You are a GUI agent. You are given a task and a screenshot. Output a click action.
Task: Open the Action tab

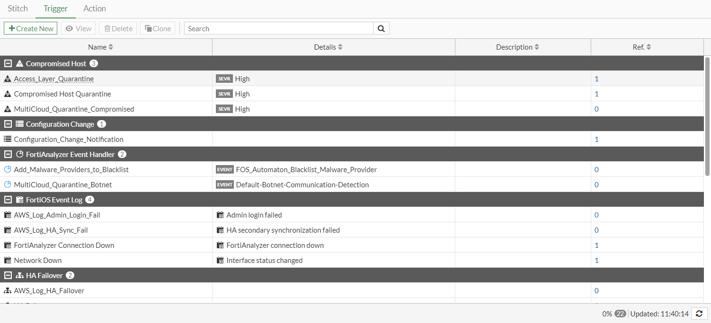pyautogui.click(x=94, y=8)
